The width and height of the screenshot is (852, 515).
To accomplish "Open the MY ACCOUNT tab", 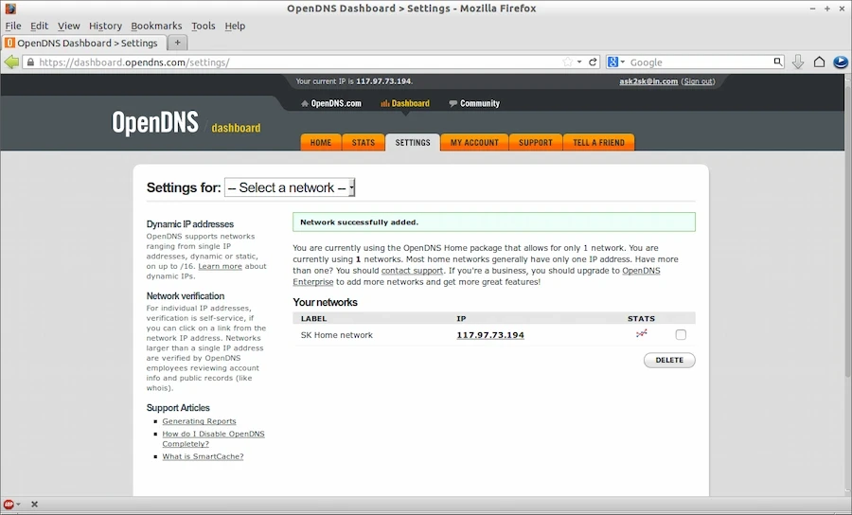I will (x=474, y=142).
